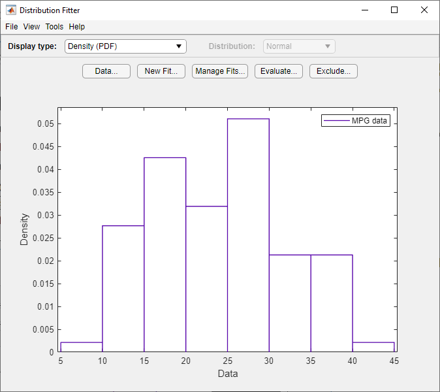Click the purple line sample in legend
This screenshot has height=392, width=440.
pyautogui.click(x=337, y=121)
